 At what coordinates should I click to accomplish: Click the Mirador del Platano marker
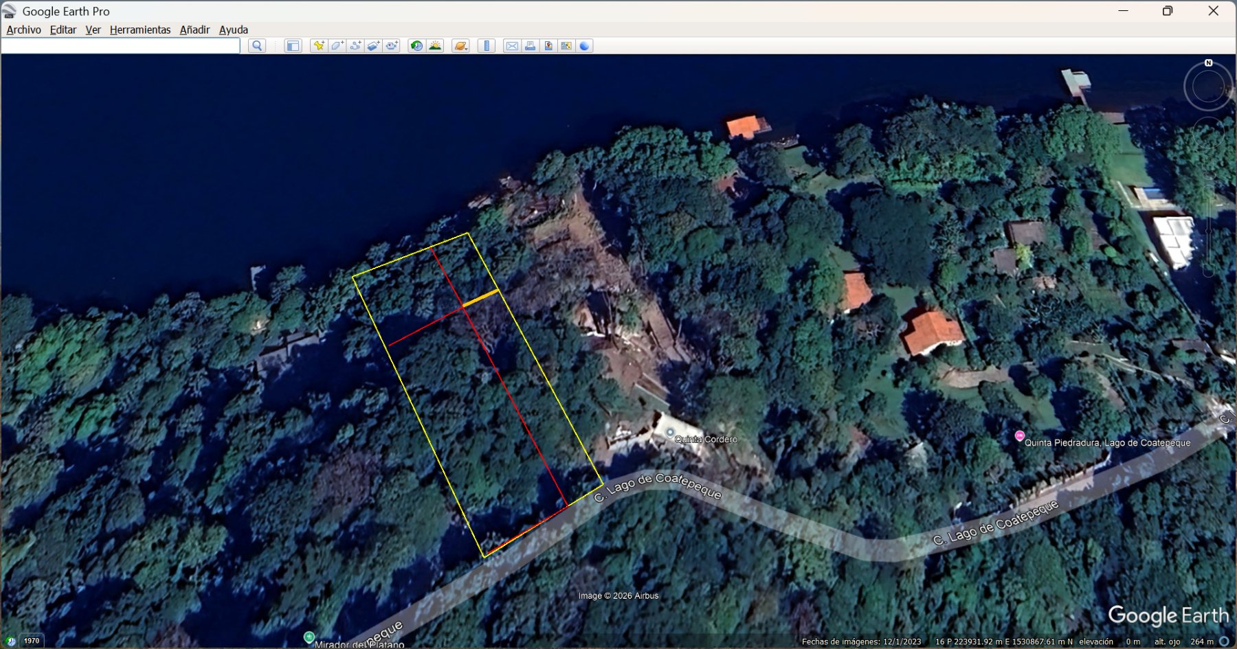point(309,637)
